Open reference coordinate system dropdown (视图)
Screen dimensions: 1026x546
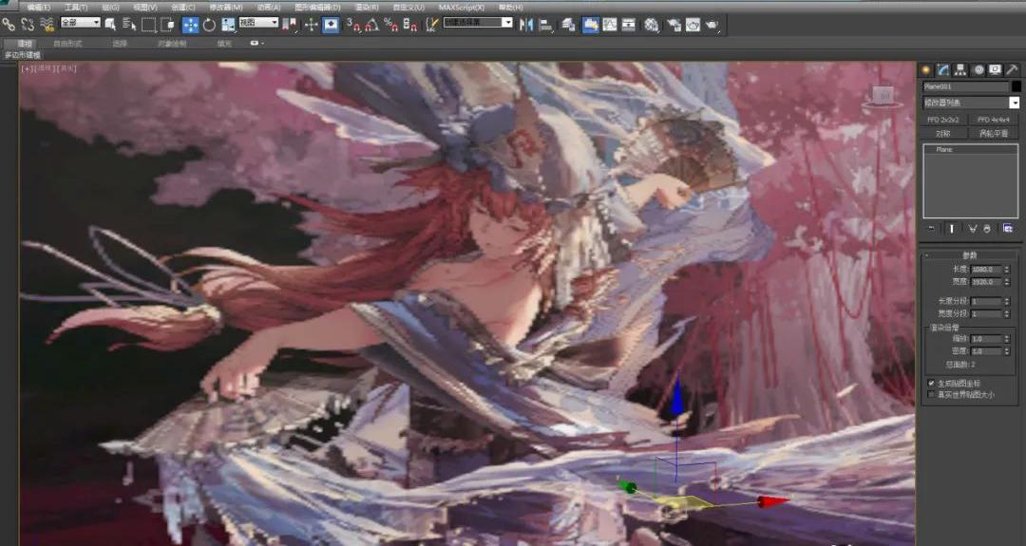click(x=259, y=22)
